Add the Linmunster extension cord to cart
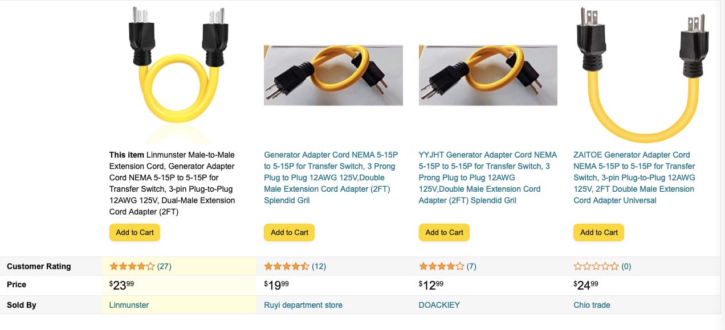This screenshot has height=330, width=725. click(x=135, y=232)
